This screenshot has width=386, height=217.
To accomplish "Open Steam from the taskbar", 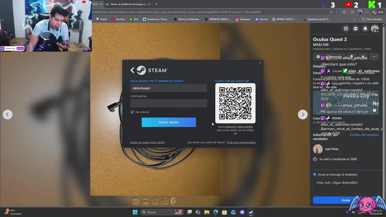I will click(251, 212).
